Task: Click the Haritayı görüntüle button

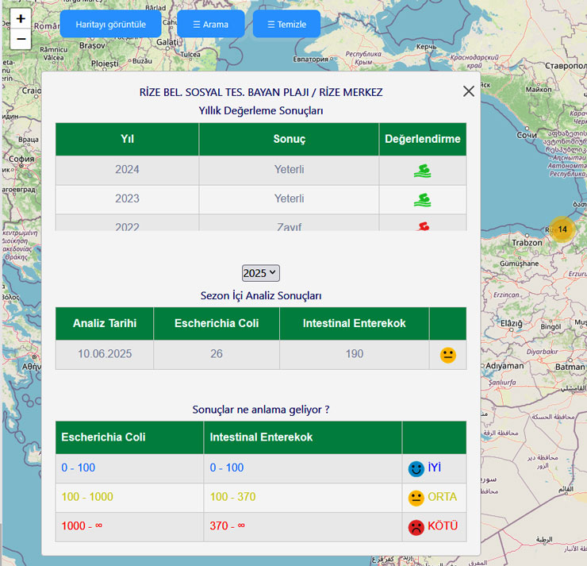Action: pos(110,24)
